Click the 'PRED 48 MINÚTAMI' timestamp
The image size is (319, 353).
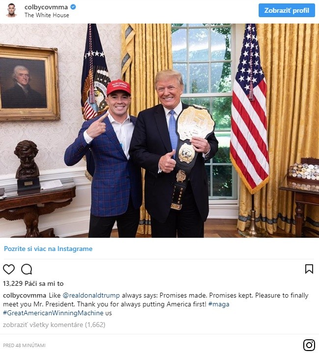24,345
